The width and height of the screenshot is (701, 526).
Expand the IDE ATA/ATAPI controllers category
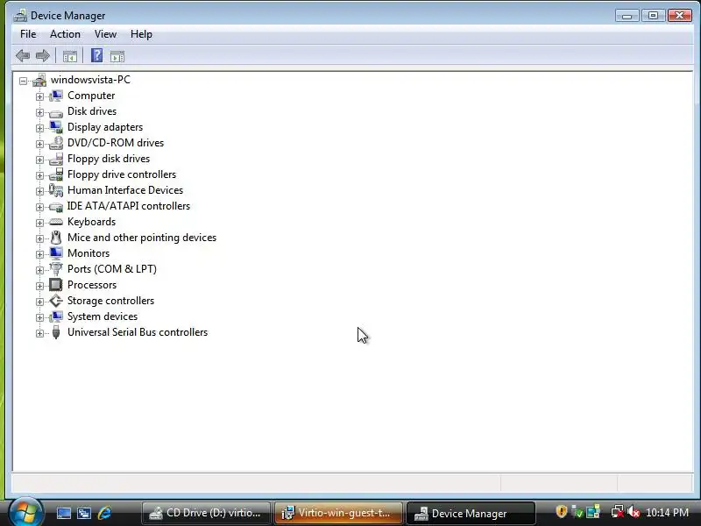pyautogui.click(x=39, y=207)
